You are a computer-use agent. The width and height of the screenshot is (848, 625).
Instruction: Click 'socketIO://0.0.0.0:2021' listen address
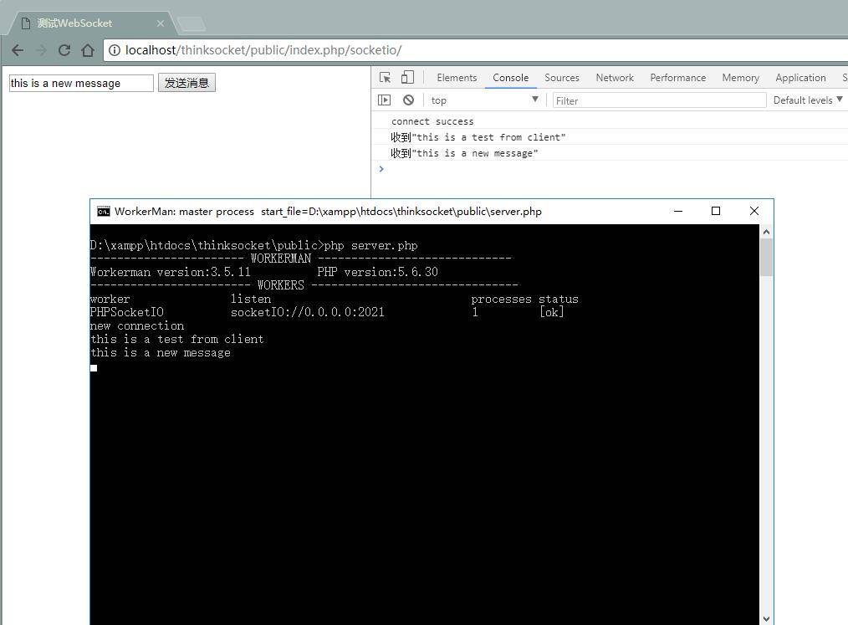(308, 312)
